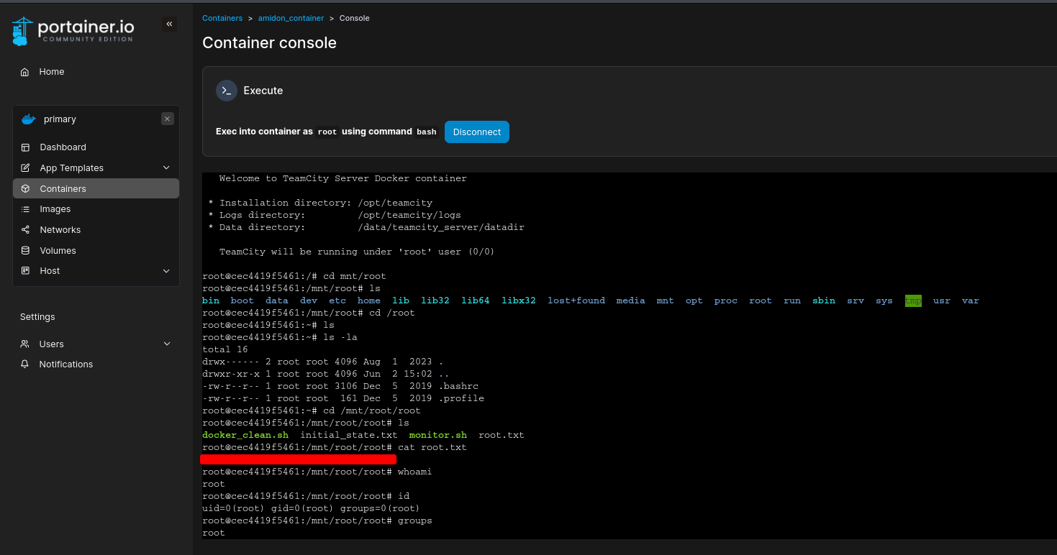
Task: Click the highlighted tmp directory in terminal
Action: (913, 301)
